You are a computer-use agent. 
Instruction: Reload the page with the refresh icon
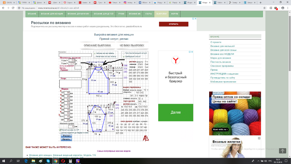tap(13, 7)
